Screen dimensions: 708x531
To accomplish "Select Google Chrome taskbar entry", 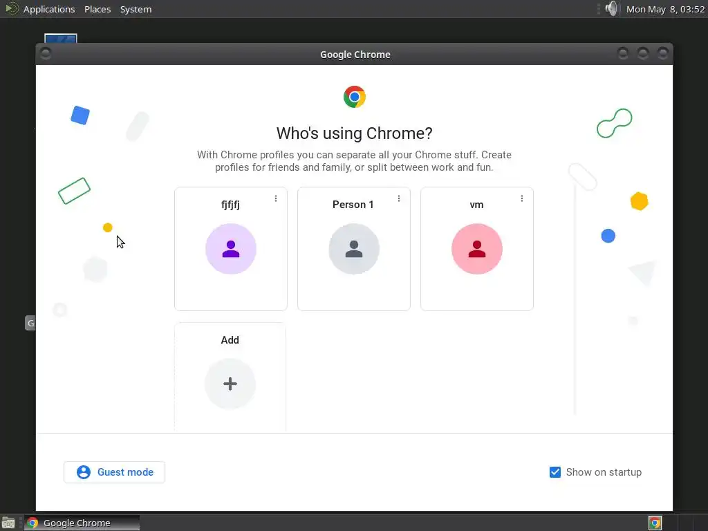I will pyautogui.click(x=82, y=523).
